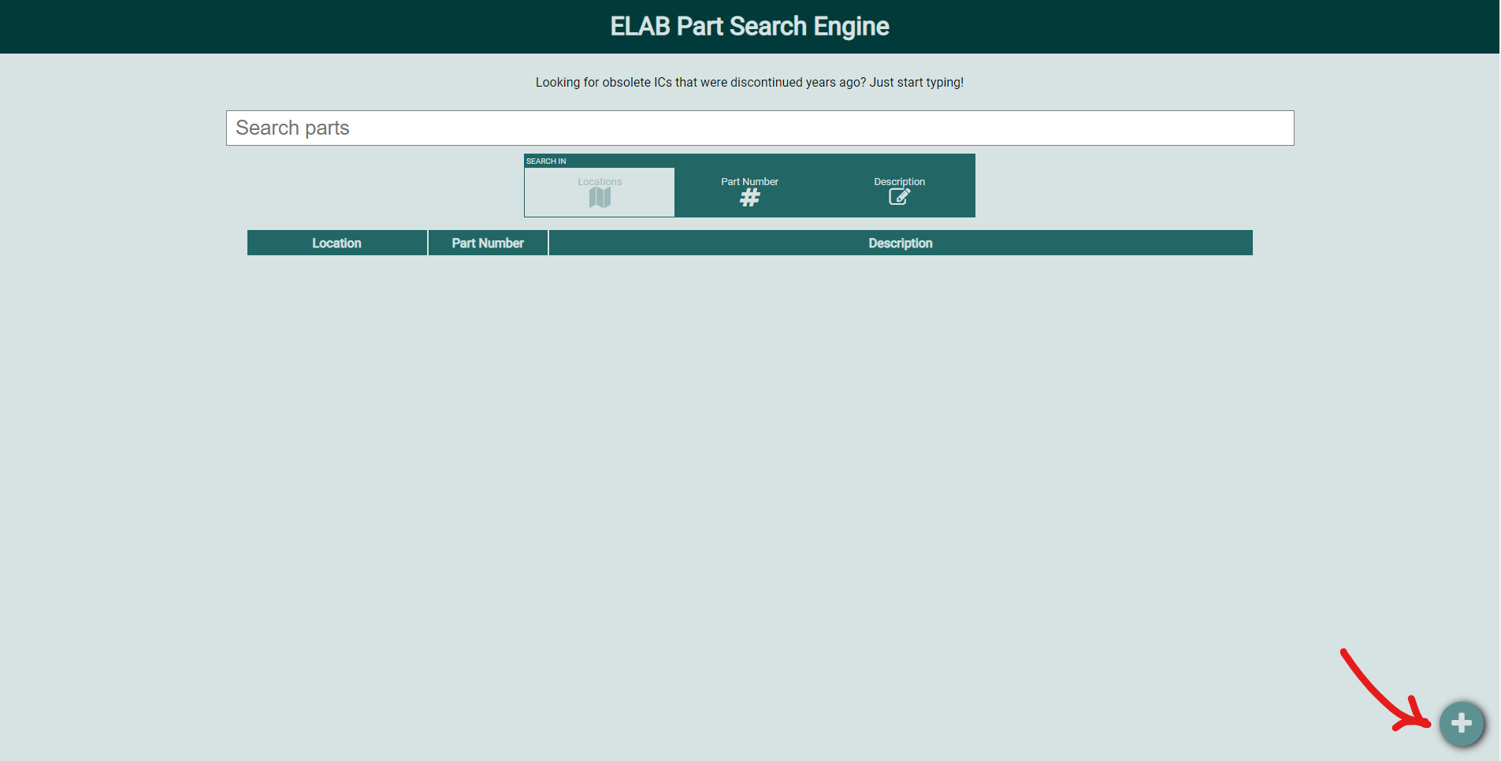Click the Part Number hash icon

[x=749, y=198]
